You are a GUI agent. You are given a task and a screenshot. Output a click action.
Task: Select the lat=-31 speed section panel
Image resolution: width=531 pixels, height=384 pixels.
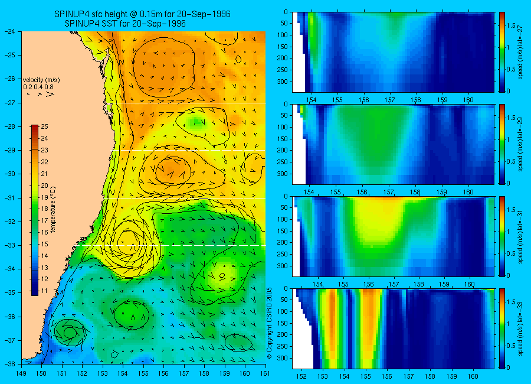(x=393, y=236)
